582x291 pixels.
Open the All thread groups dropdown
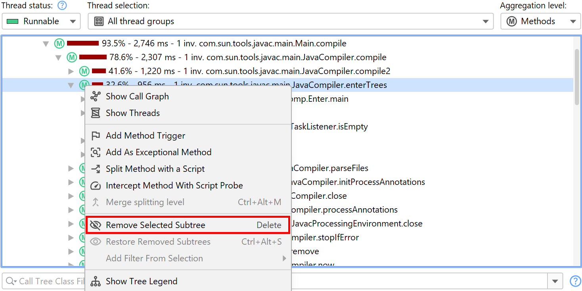click(290, 21)
